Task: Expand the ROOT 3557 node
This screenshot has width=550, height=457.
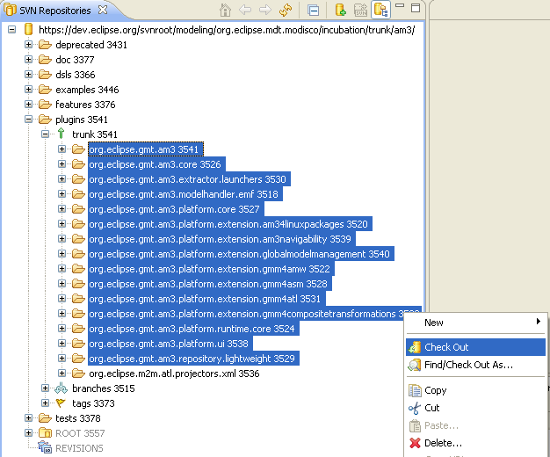Action: (29, 433)
